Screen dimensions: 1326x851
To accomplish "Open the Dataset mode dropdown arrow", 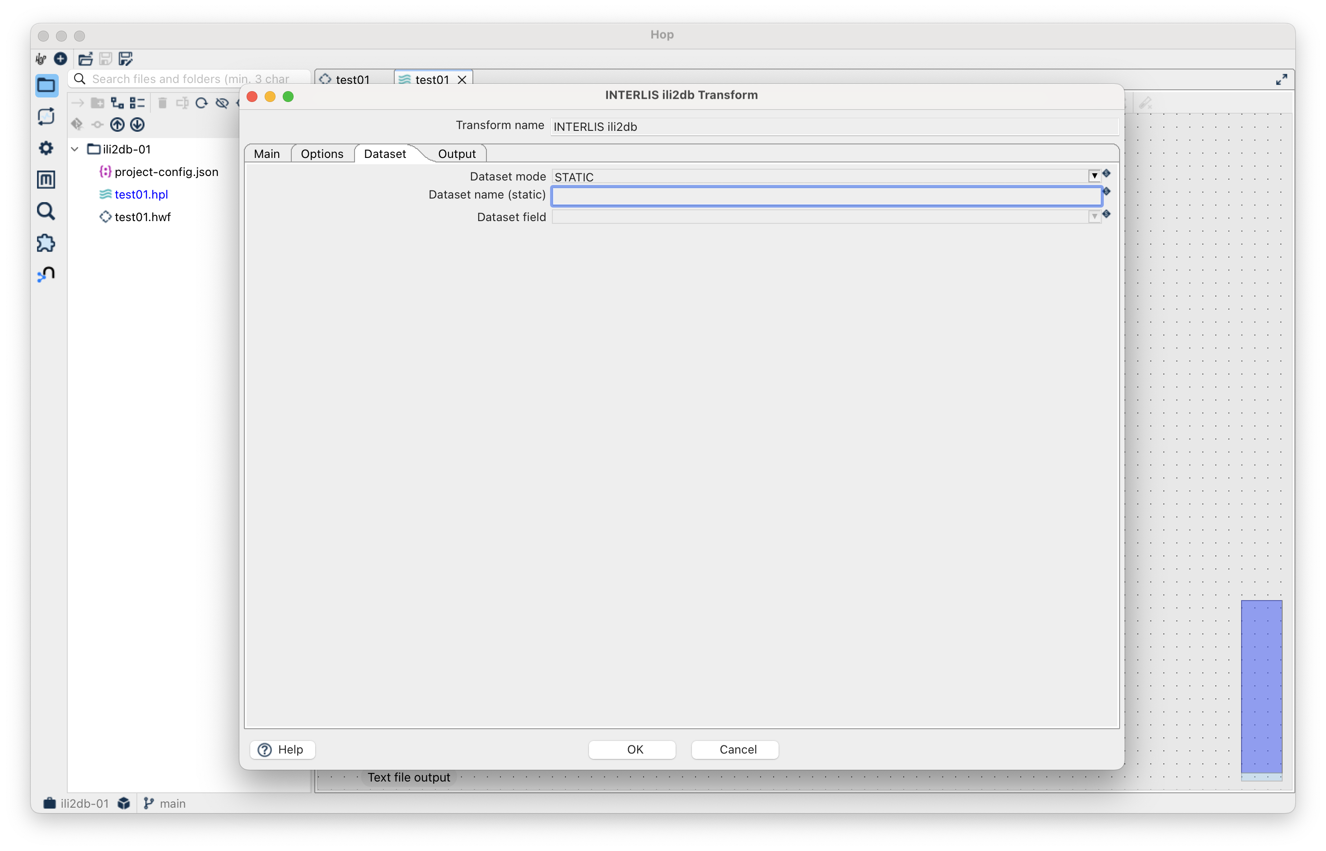I will [1094, 176].
